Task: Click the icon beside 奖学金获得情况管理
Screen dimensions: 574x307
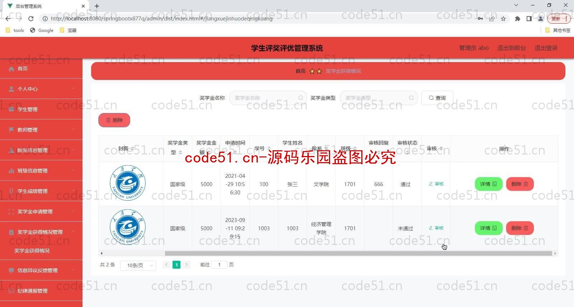Action: pos(11,232)
